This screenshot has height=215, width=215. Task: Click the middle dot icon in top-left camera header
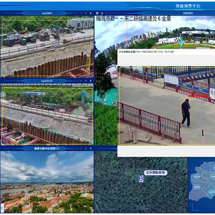point(86,13)
